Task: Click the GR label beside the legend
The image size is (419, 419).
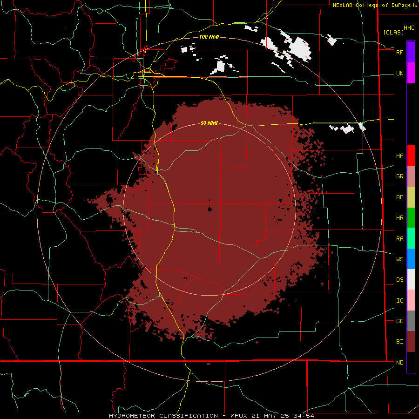Action: coord(400,176)
